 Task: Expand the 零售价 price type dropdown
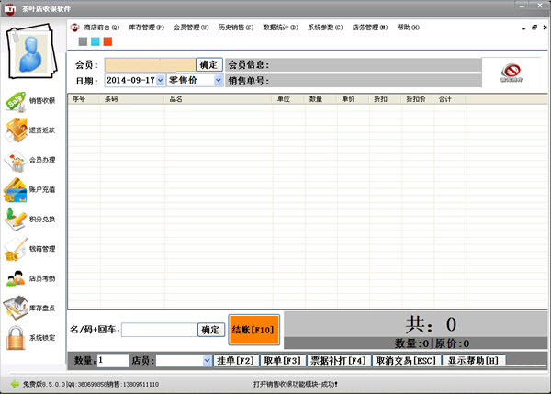click(219, 81)
